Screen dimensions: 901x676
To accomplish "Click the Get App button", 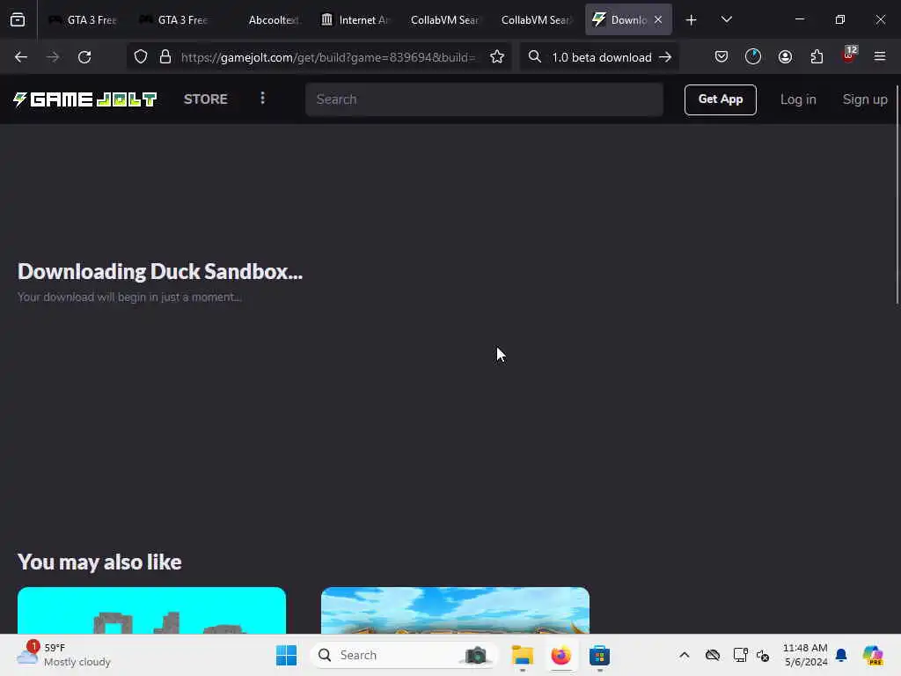I will coord(720,99).
